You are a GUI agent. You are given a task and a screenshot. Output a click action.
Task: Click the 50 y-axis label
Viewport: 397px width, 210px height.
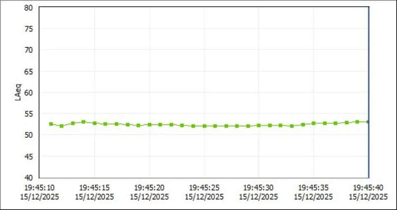[x=28, y=135]
